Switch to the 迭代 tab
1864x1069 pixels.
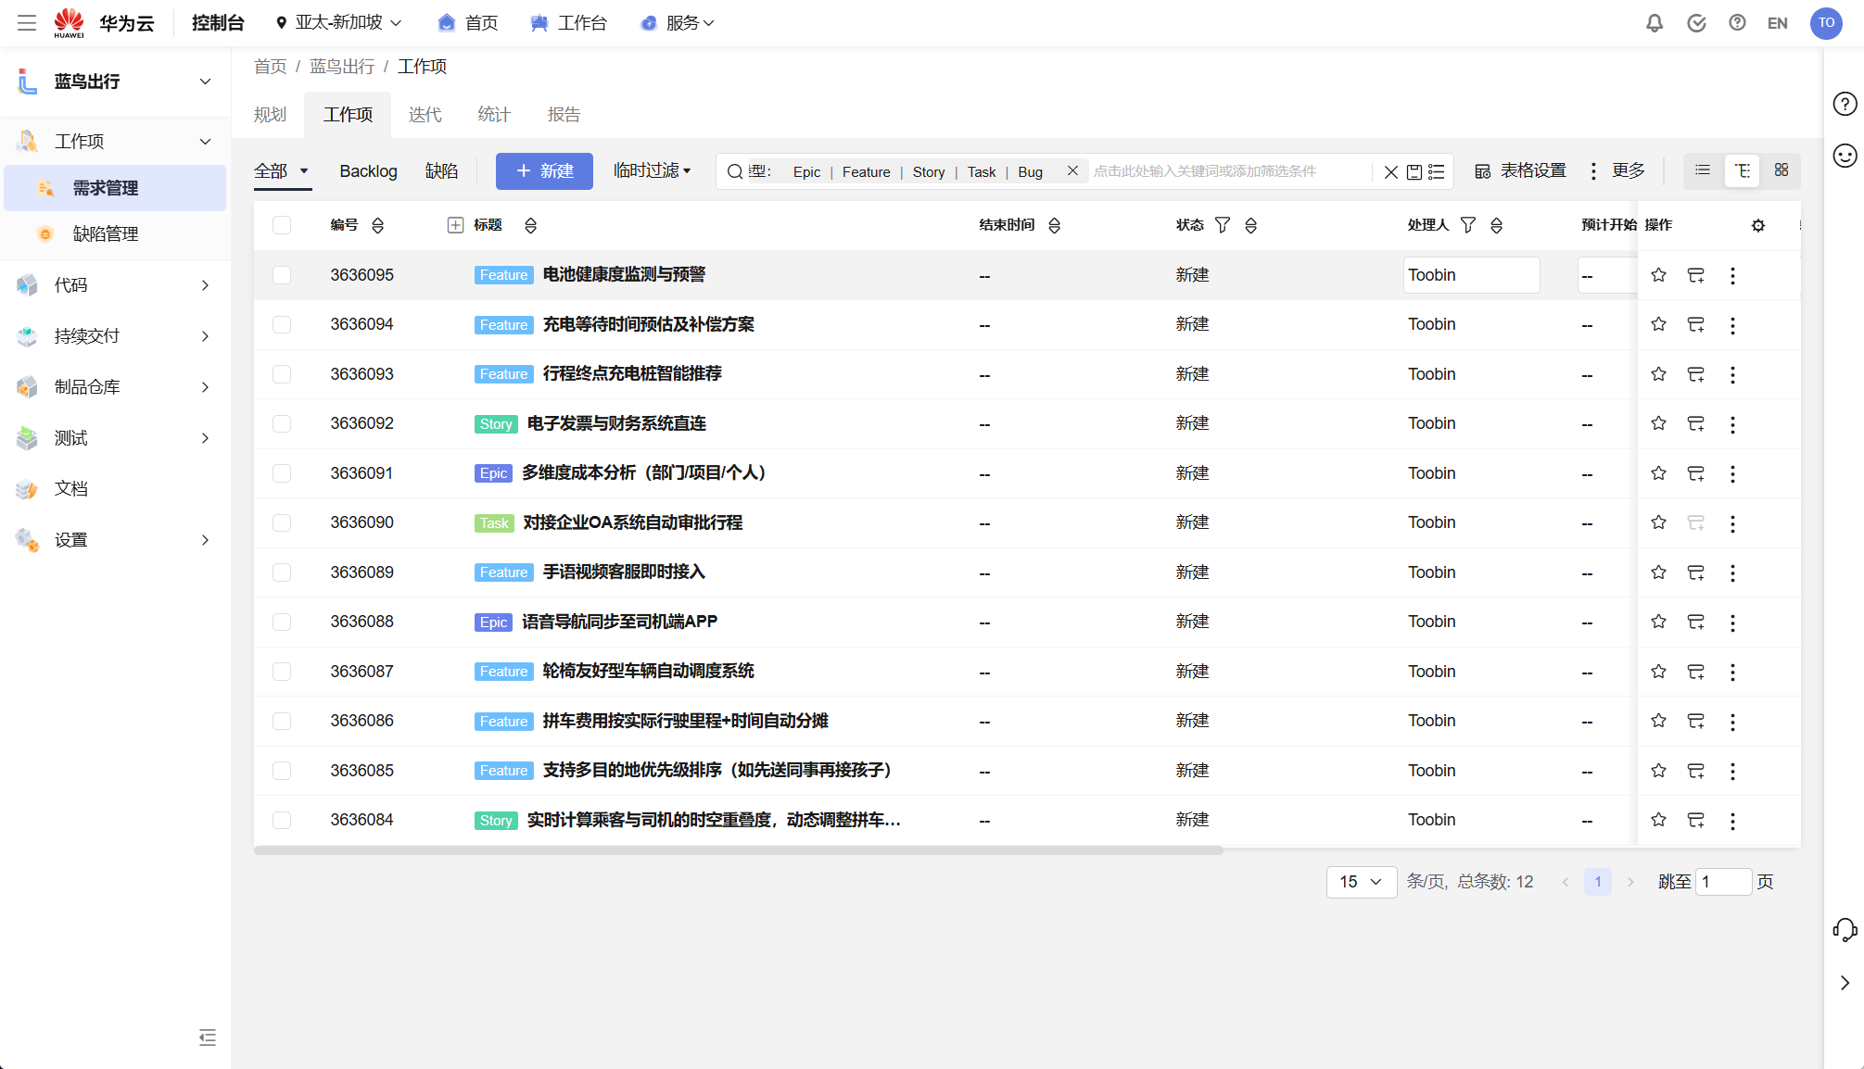coord(425,114)
